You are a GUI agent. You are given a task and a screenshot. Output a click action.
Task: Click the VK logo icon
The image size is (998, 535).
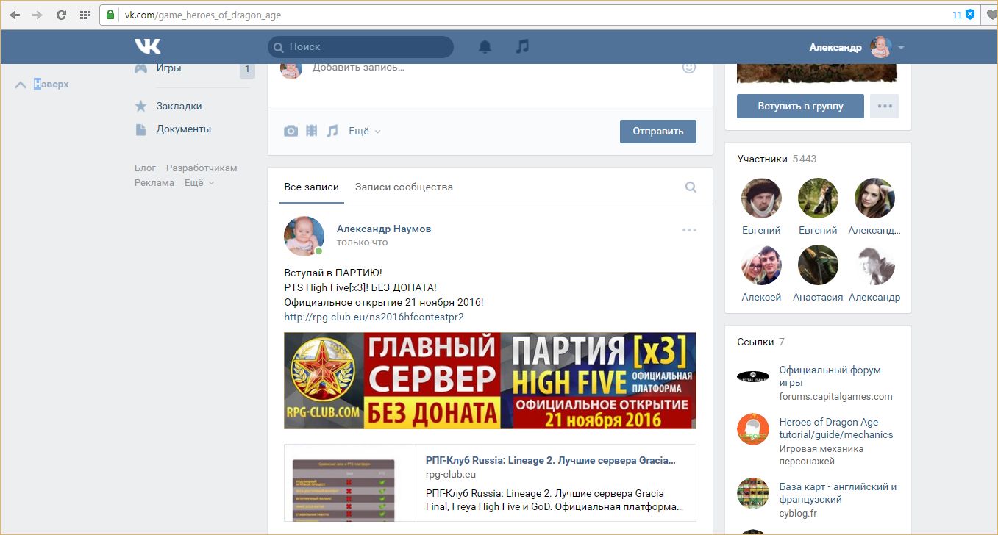coord(147,46)
